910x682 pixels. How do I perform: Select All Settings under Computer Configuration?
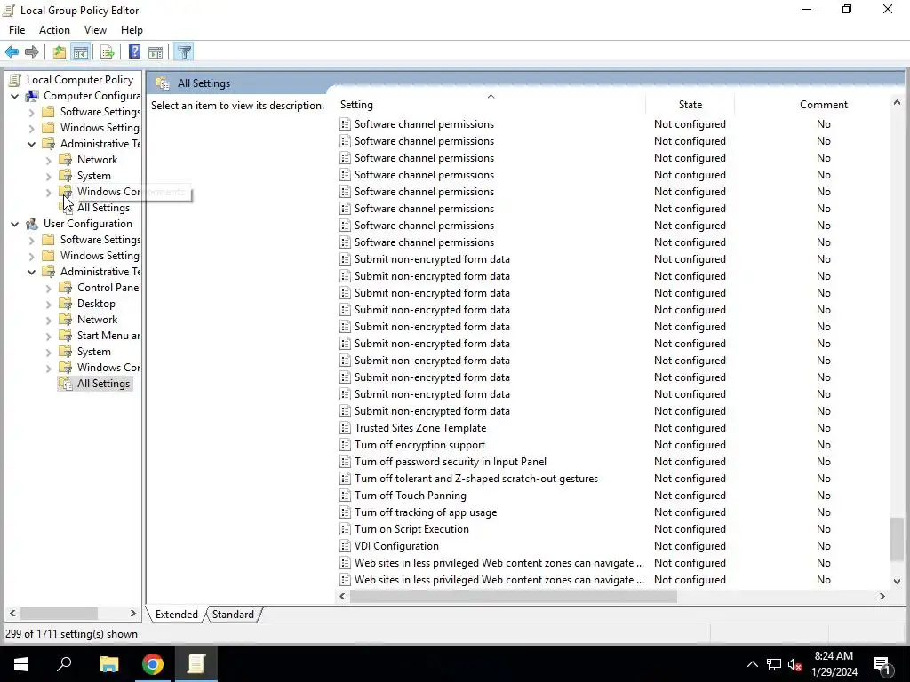[x=103, y=208]
